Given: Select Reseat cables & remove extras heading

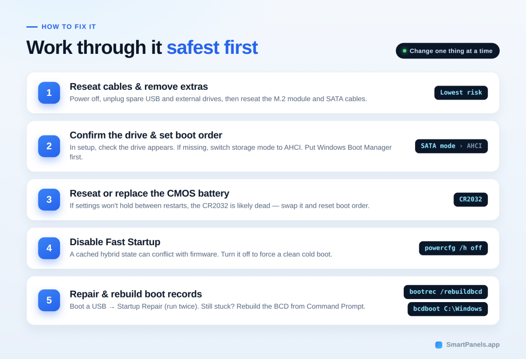Looking at the screenshot, I should coord(139,87).
